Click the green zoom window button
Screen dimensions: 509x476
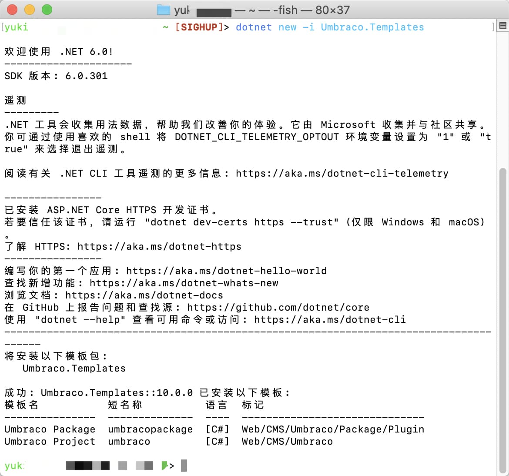47,10
